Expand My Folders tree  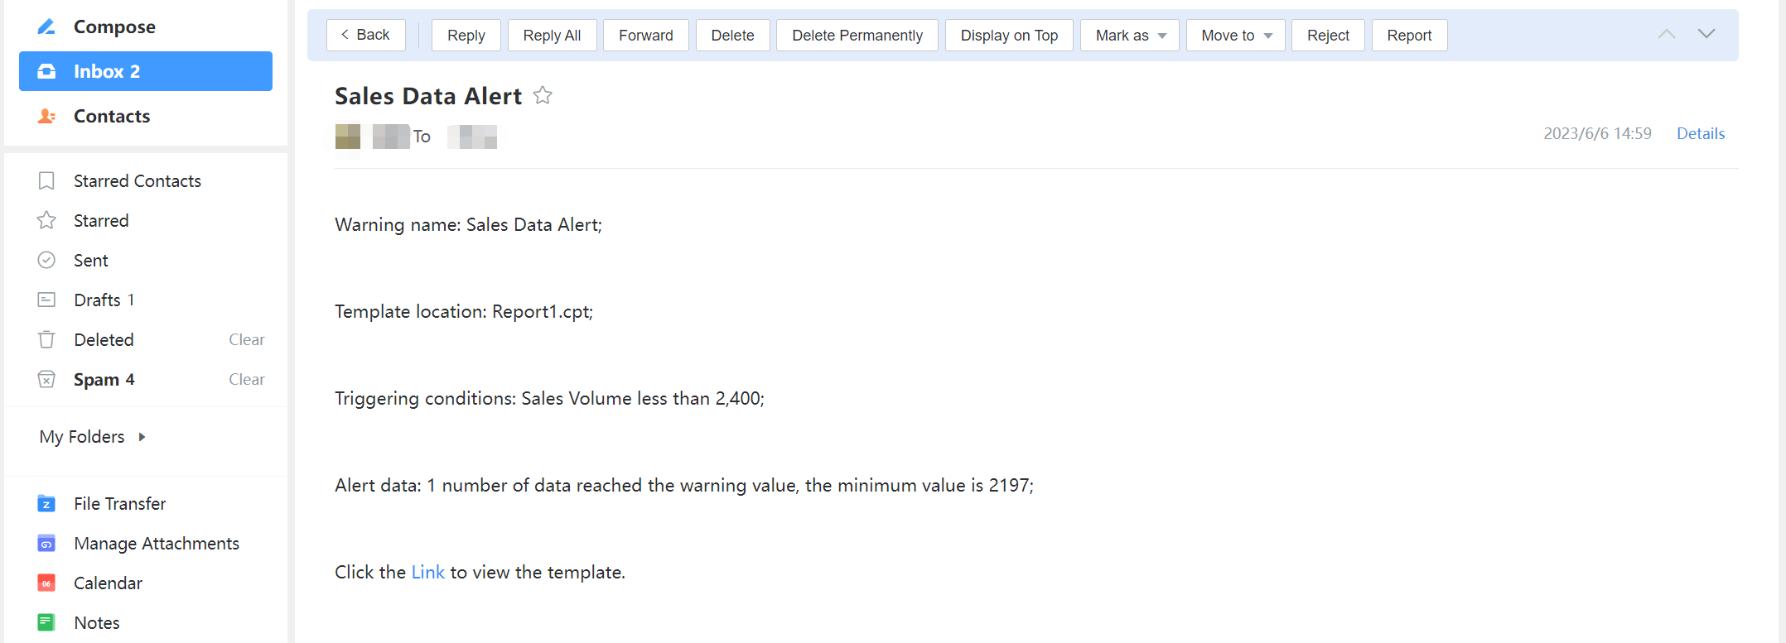tap(142, 437)
